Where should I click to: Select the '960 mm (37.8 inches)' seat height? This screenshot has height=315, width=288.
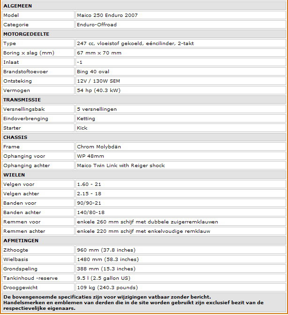coord(106,250)
